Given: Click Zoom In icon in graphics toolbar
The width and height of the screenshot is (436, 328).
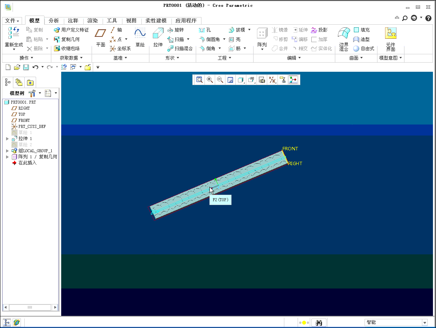Looking at the screenshot, I should [x=210, y=80].
